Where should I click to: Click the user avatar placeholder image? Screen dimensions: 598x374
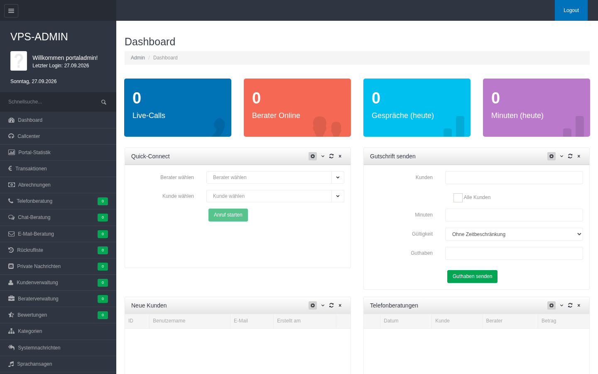[19, 61]
